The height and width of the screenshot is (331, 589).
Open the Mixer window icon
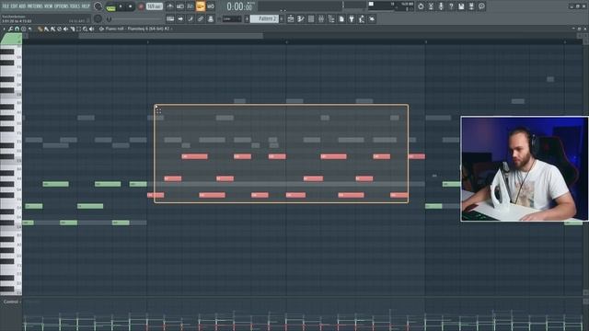321,18
